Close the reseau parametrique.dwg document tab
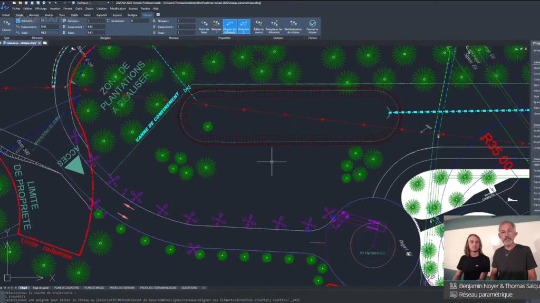Viewport: 540px width, 303px height. 40,43
